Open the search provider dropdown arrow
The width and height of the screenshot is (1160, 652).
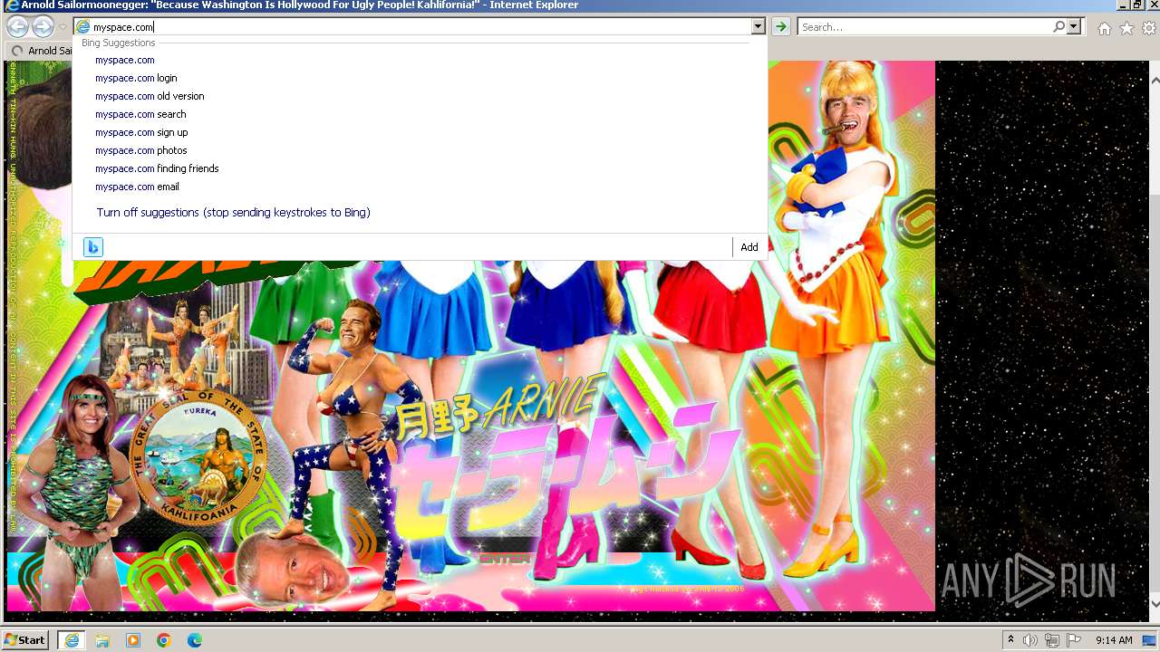[1074, 27]
